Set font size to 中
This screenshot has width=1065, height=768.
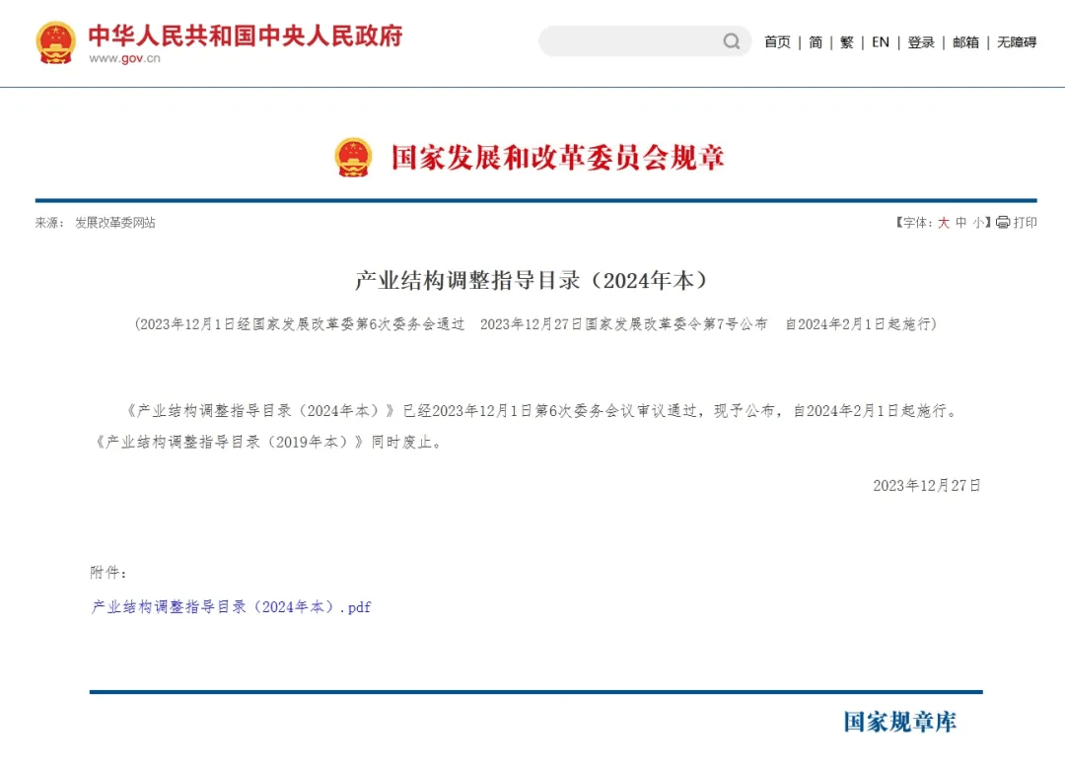tap(961, 223)
